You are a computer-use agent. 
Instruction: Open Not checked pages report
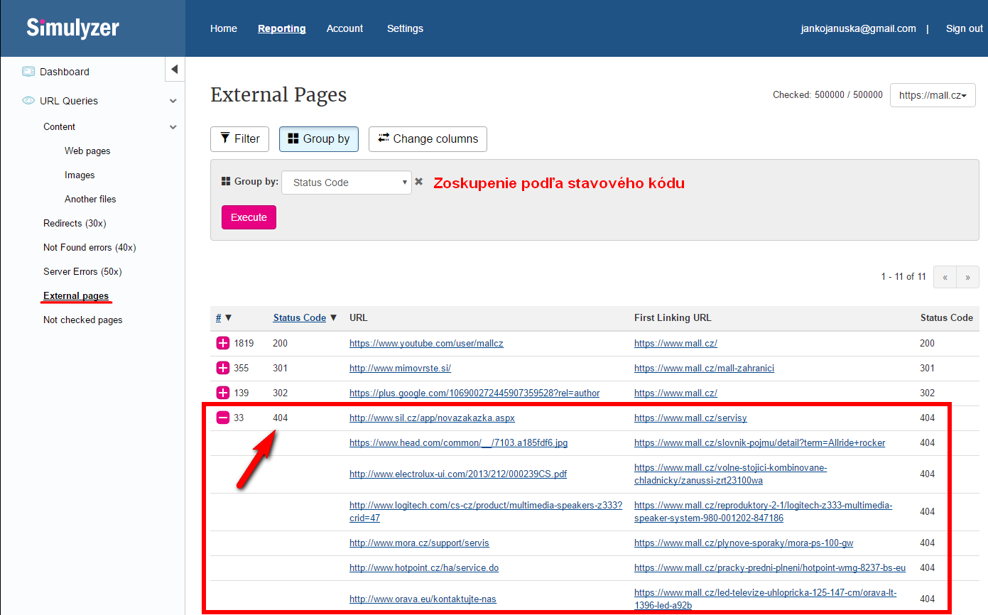click(x=83, y=320)
